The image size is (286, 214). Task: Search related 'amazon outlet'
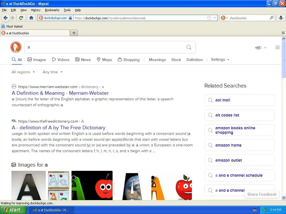(239, 160)
